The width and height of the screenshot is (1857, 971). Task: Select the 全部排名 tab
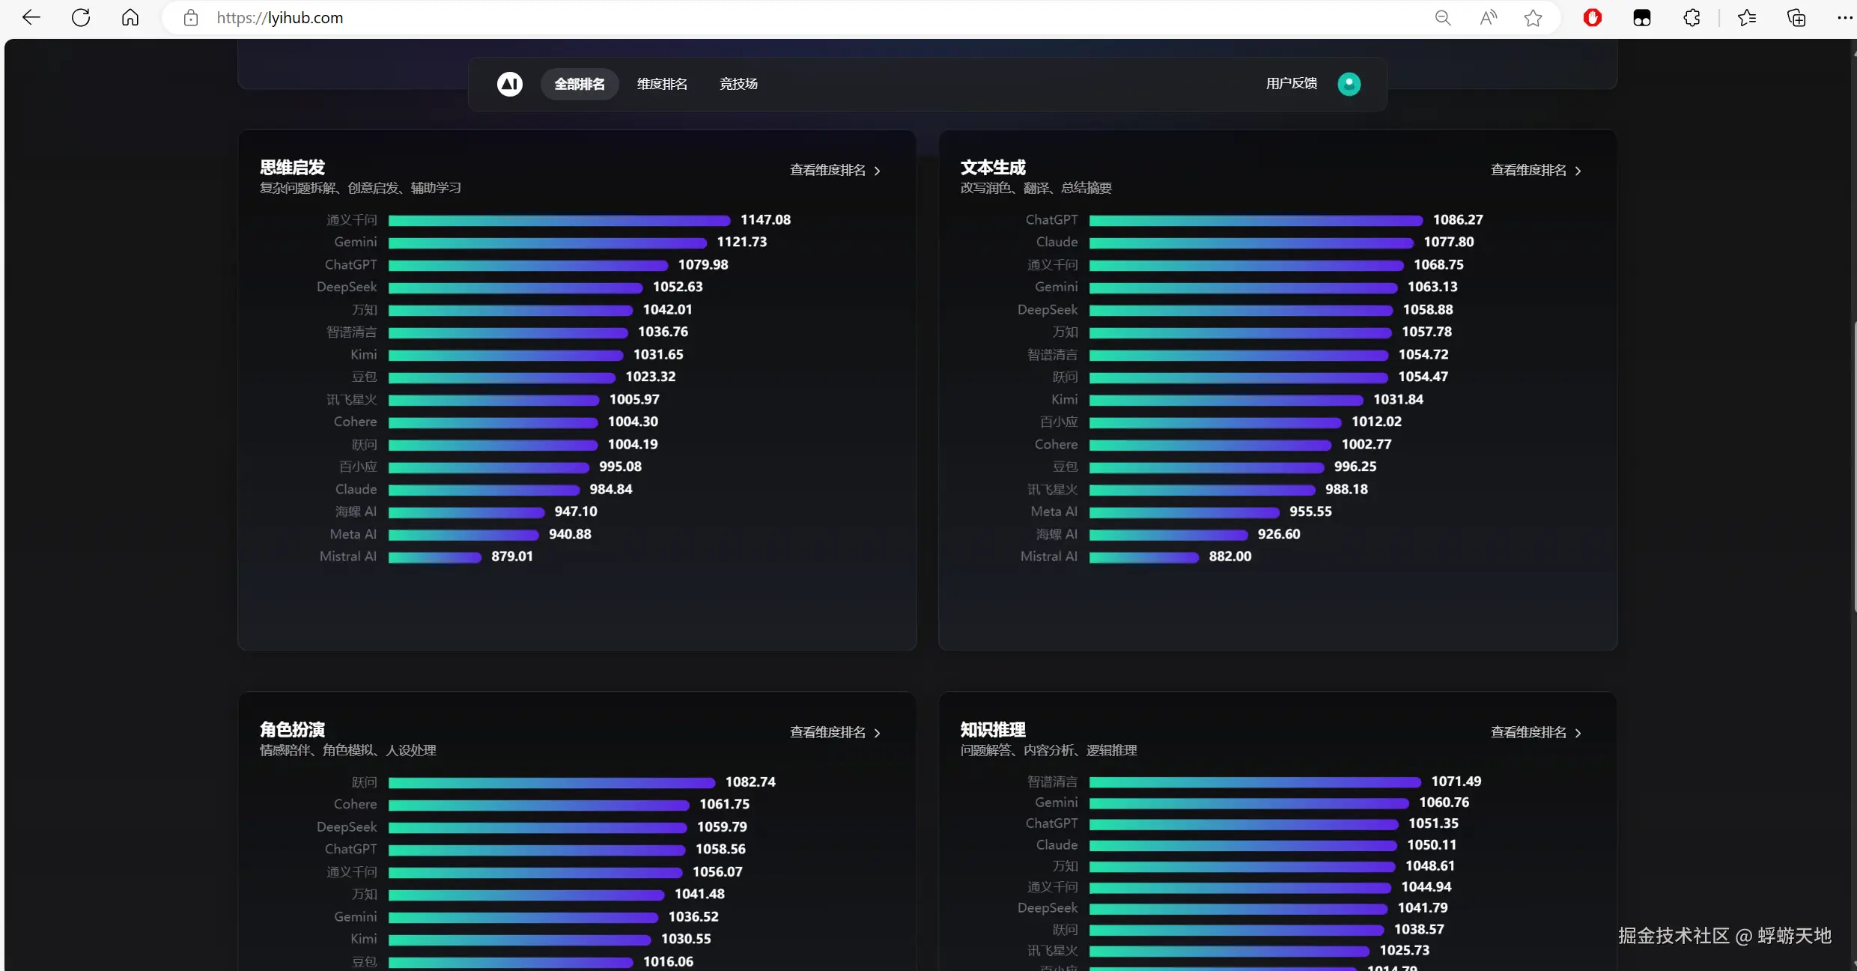pyautogui.click(x=579, y=84)
